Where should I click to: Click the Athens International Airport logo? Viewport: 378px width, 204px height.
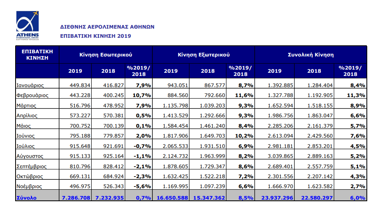pos(28,25)
